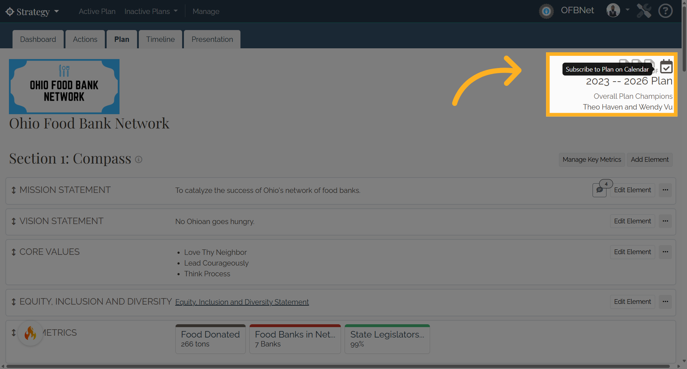
Task: Click Subscribe to Plan on Calendar icon
Action: pos(666,67)
